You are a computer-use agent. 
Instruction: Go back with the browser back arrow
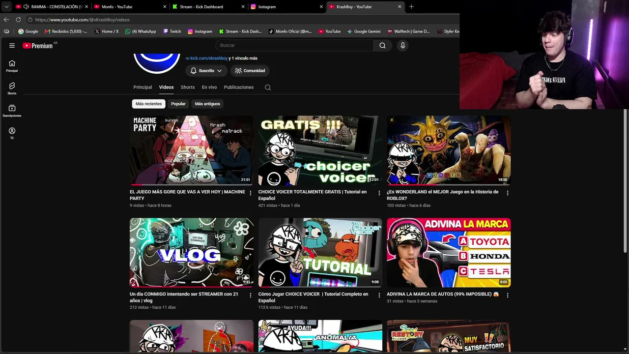(x=6, y=20)
